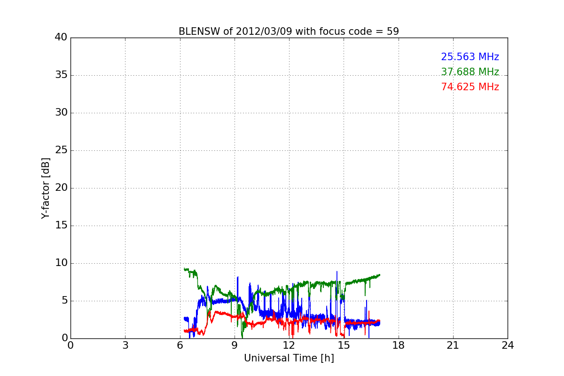The height and width of the screenshot is (376, 564).
Task: Click the plot title BLENSW of 2012/03/09
Action: click(x=289, y=31)
